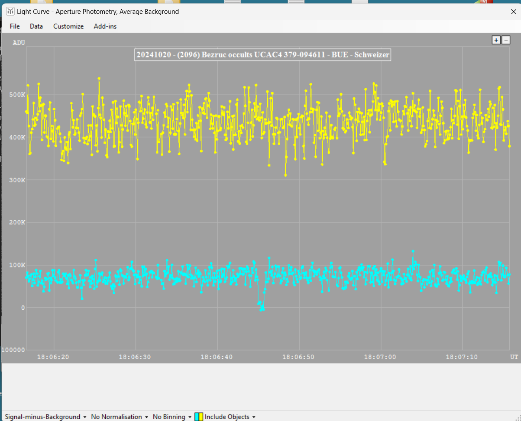
Task: Click the 18:06:30 time label
Action: [x=135, y=357]
